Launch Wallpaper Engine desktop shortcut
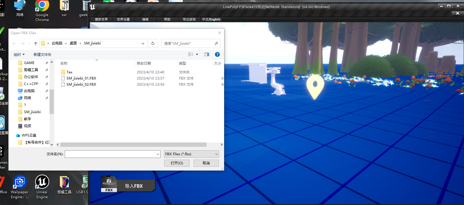This screenshot has width=464, height=205. point(20,187)
